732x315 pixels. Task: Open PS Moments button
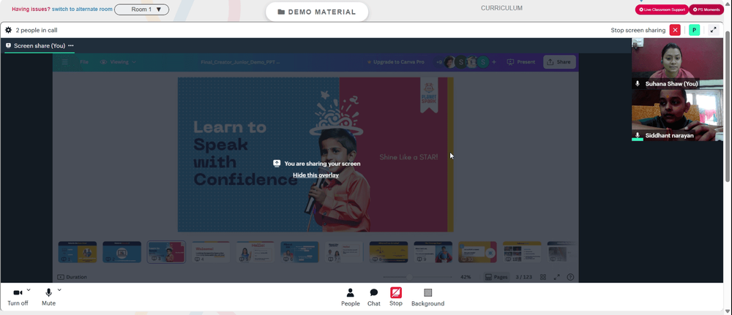pos(706,10)
